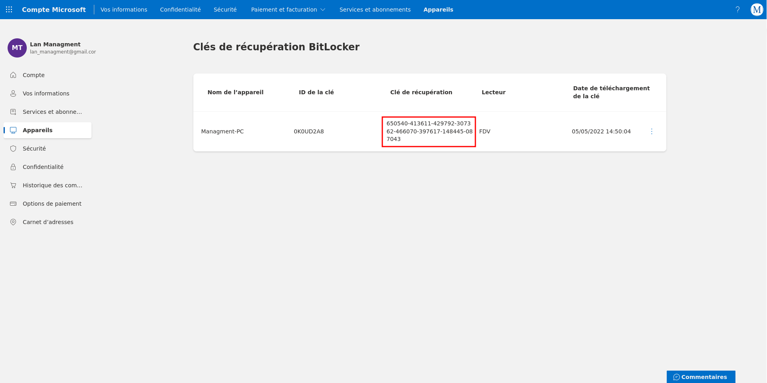Expand Paiement et facturation dropdown menu
767x383 pixels.
(288, 10)
